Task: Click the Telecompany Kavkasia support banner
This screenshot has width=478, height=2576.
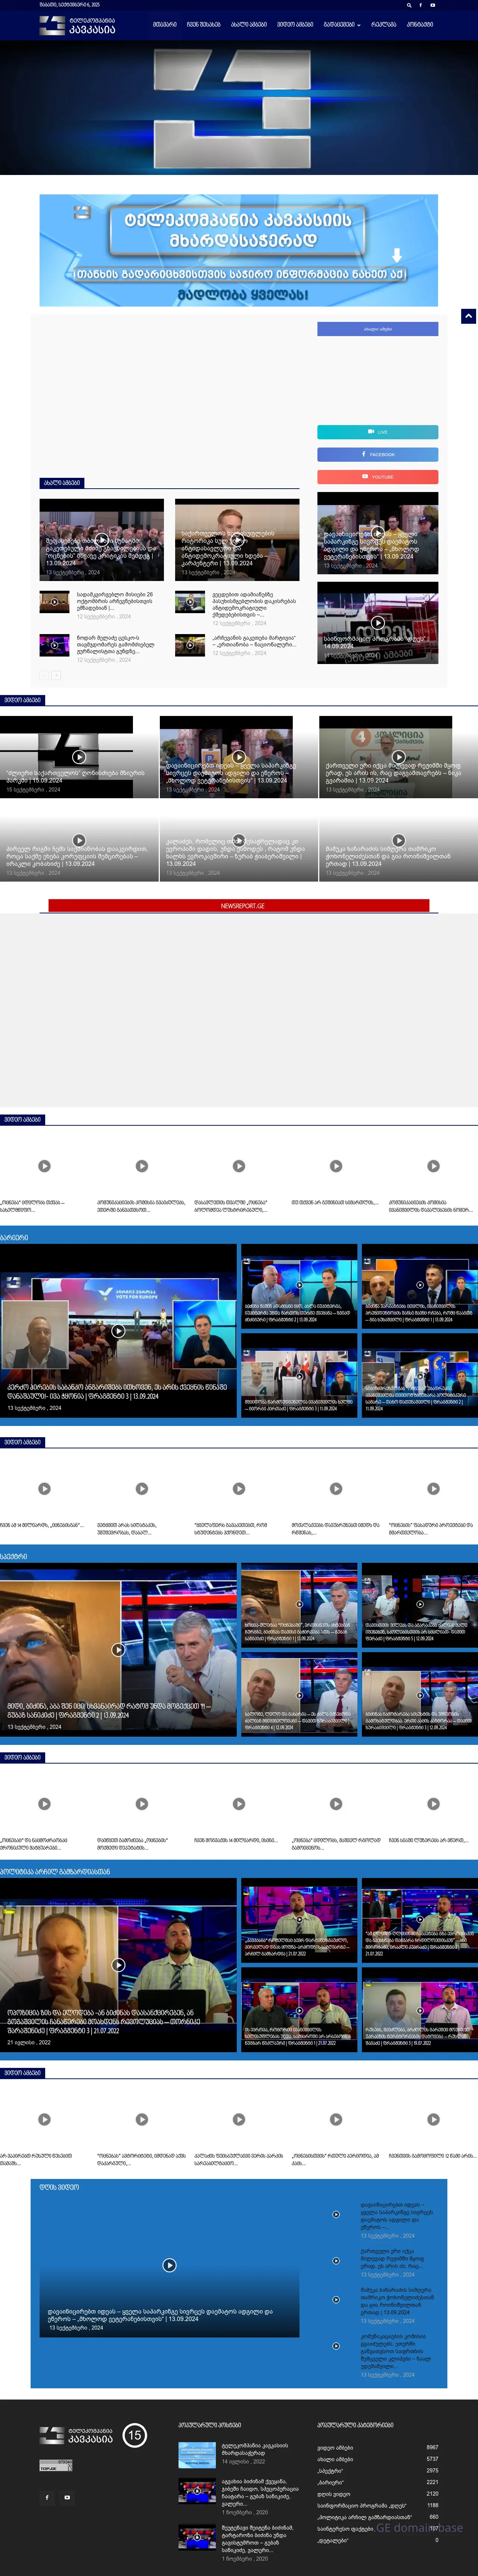Action: click(239, 250)
